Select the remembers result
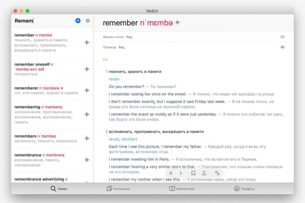The height and width of the screenshot is (203, 305). click(52, 138)
